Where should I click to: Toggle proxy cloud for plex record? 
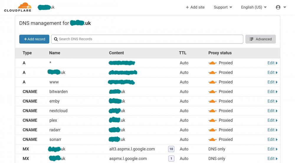click(x=212, y=120)
